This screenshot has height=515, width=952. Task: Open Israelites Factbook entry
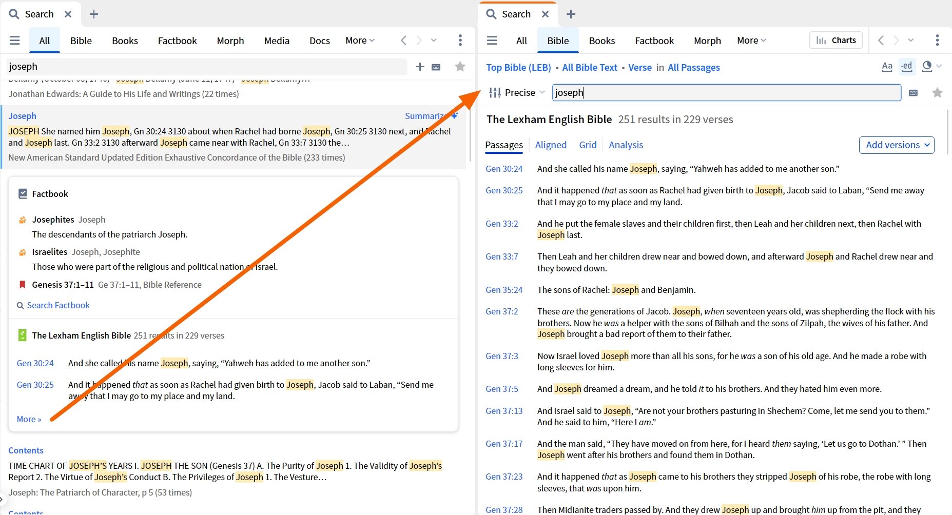[50, 252]
